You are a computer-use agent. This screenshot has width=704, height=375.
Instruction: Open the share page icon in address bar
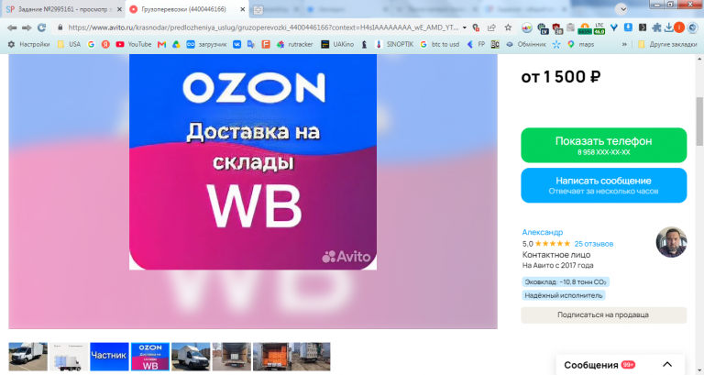tap(491, 28)
